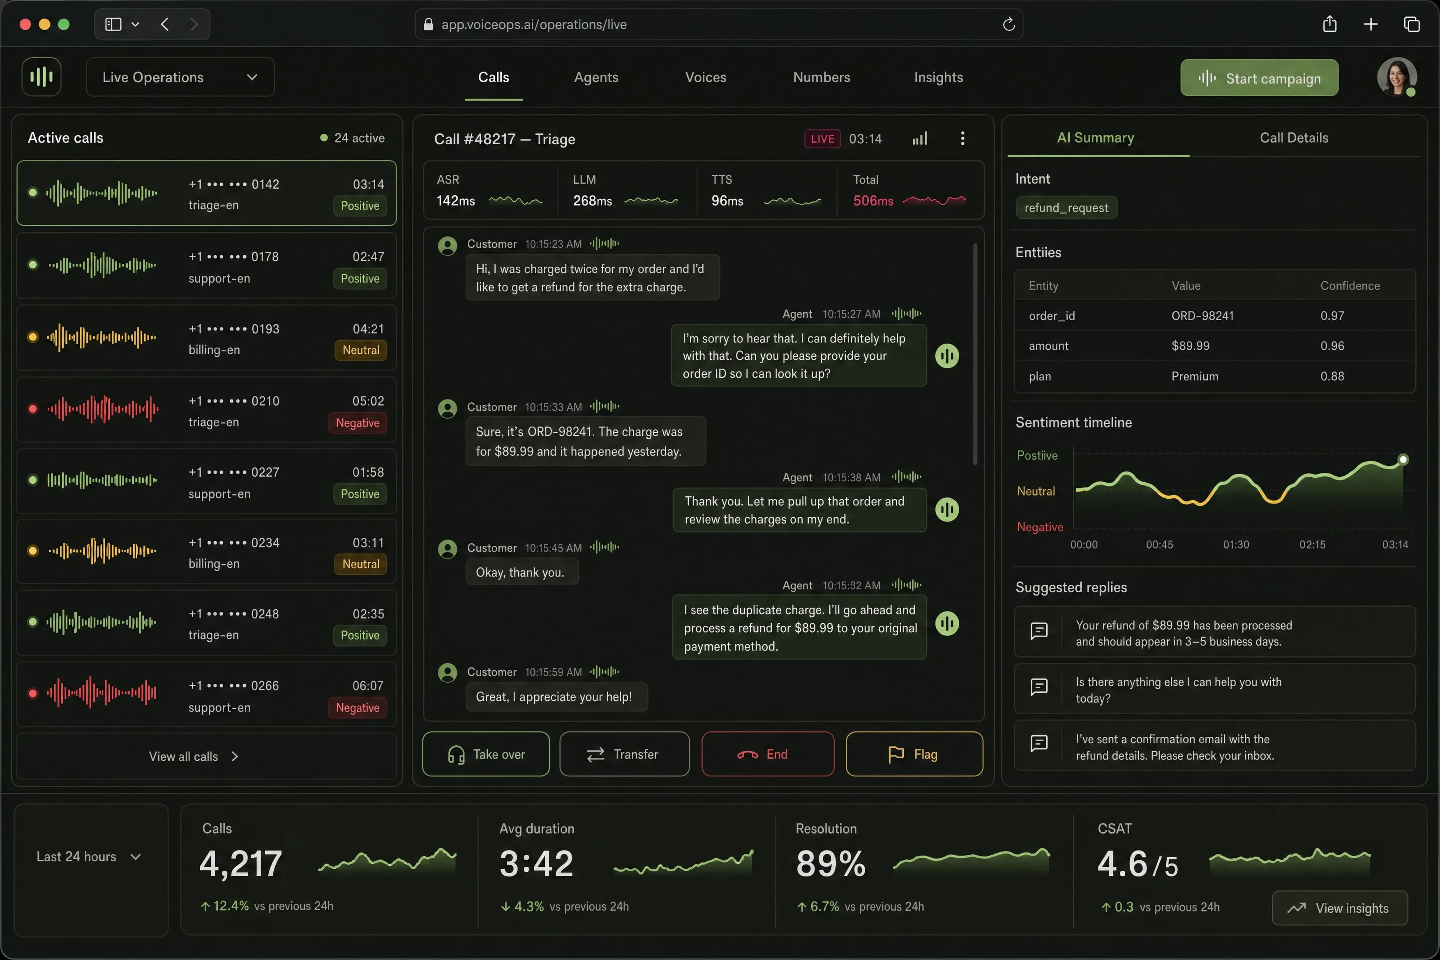
Task: Use suggested reply about refund being processed
Action: [x=1215, y=632]
